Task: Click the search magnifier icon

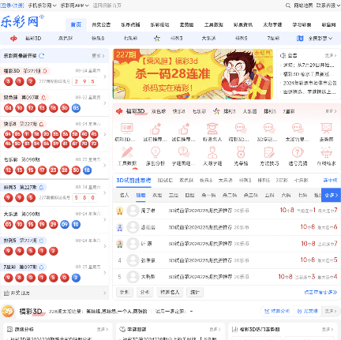Action: click(x=288, y=6)
